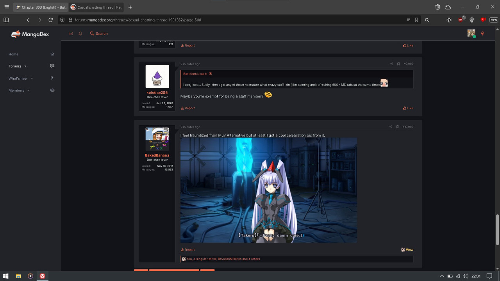Toggle reader view in address bar

(x=408, y=20)
